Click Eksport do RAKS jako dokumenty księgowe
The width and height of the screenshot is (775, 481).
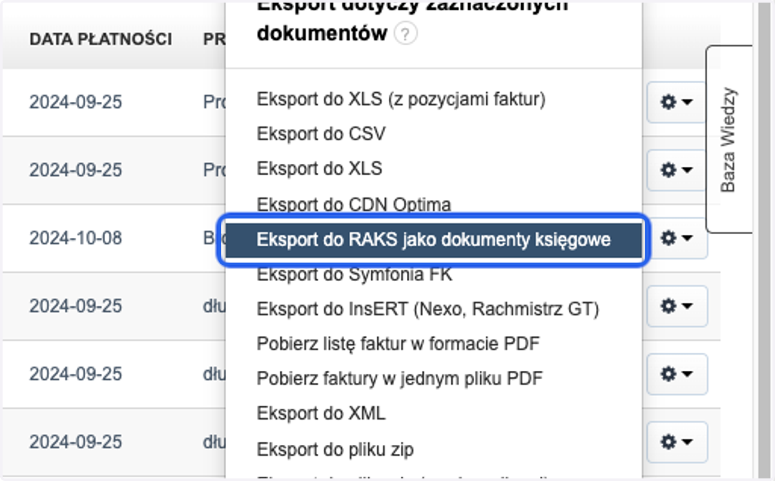point(433,239)
